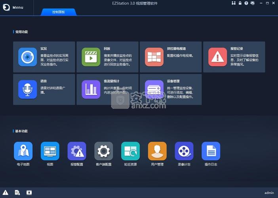Click the 配置和操作电视墙 description
The width and height of the screenshot is (278, 198).
click(180, 55)
